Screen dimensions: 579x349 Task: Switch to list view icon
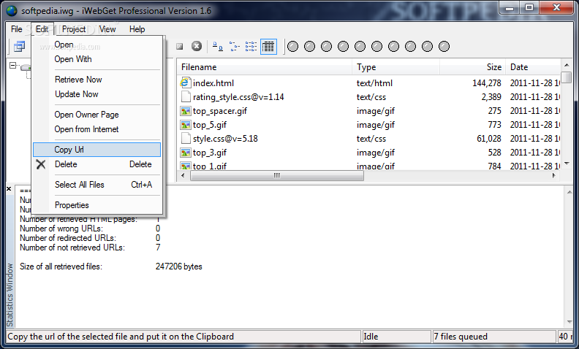click(251, 47)
